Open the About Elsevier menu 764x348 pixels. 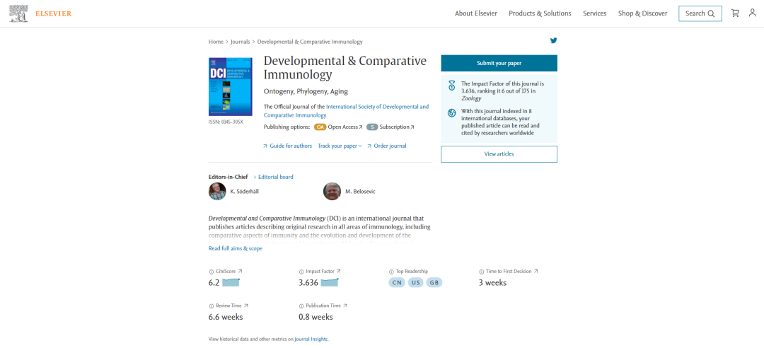coord(475,13)
